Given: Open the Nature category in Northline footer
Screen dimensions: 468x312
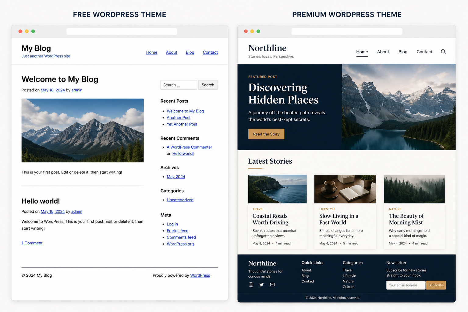Looking at the screenshot, I should tap(348, 282).
